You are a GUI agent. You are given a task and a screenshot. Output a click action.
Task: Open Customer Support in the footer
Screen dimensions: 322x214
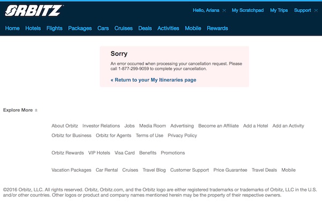click(x=189, y=170)
